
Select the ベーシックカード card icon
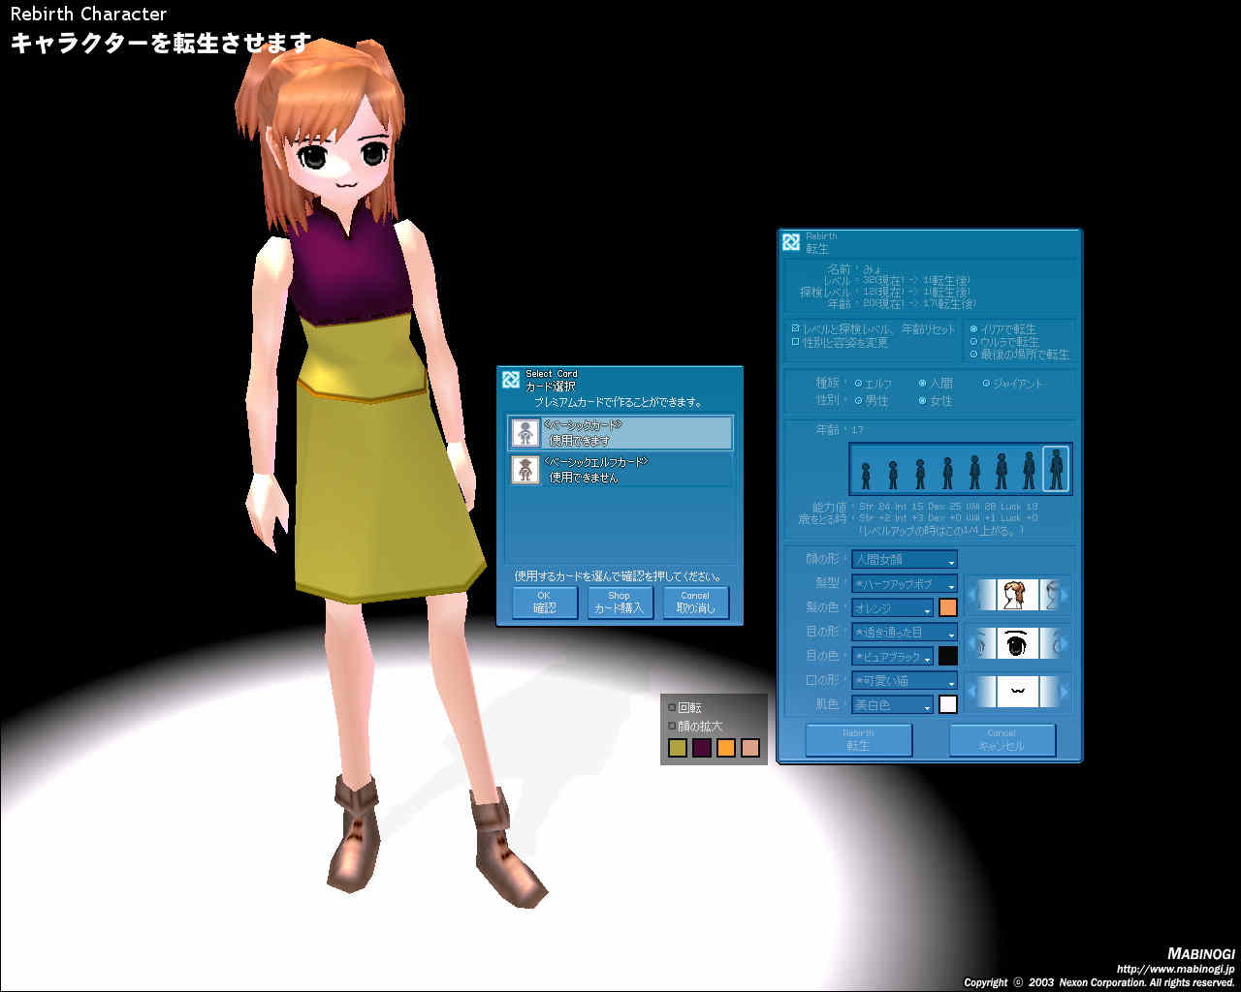[525, 433]
